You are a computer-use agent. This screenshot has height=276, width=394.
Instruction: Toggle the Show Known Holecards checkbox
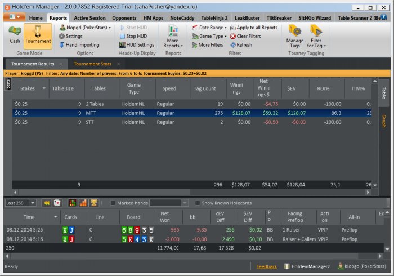coord(198,203)
